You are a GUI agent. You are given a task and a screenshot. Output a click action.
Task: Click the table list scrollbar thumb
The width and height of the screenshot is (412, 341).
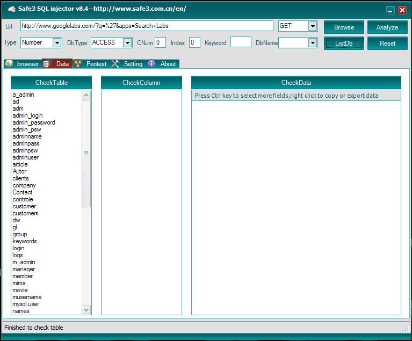[86, 154]
